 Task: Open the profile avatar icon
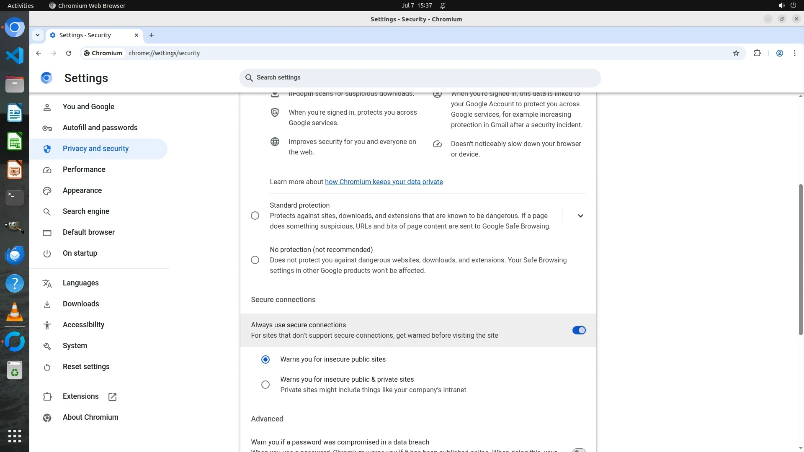pos(779,53)
